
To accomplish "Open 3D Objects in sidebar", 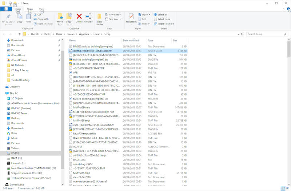I will (x=17, y=98).
